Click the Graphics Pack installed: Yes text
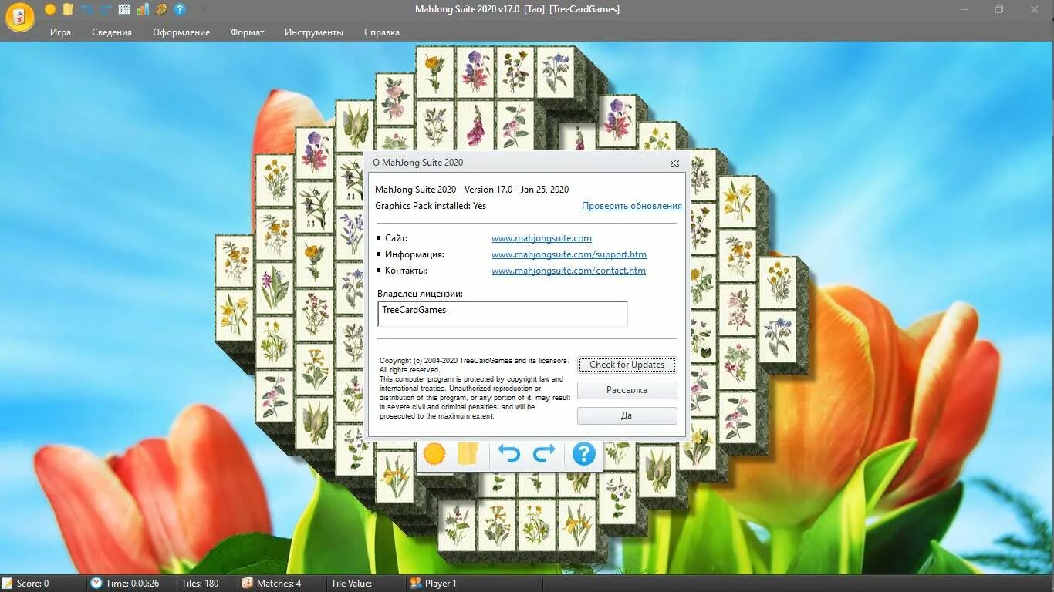 point(431,206)
